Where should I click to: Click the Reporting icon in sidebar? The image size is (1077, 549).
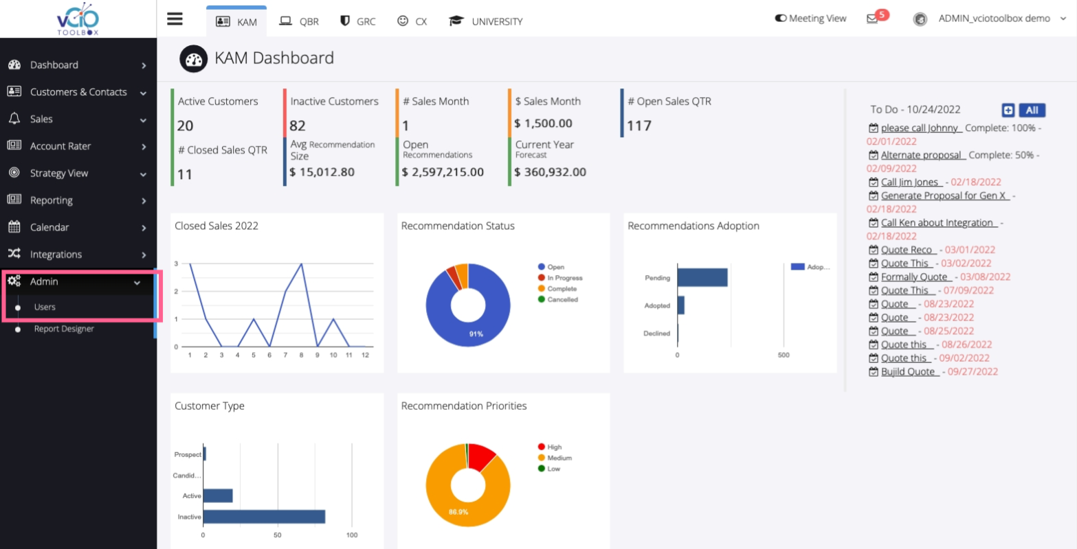coord(14,200)
